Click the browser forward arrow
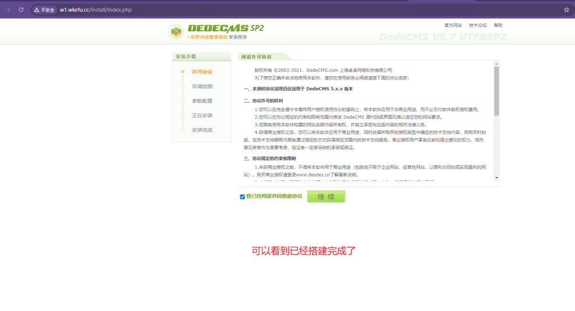The height and width of the screenshot is (311, 575). (x=8, y=10)
